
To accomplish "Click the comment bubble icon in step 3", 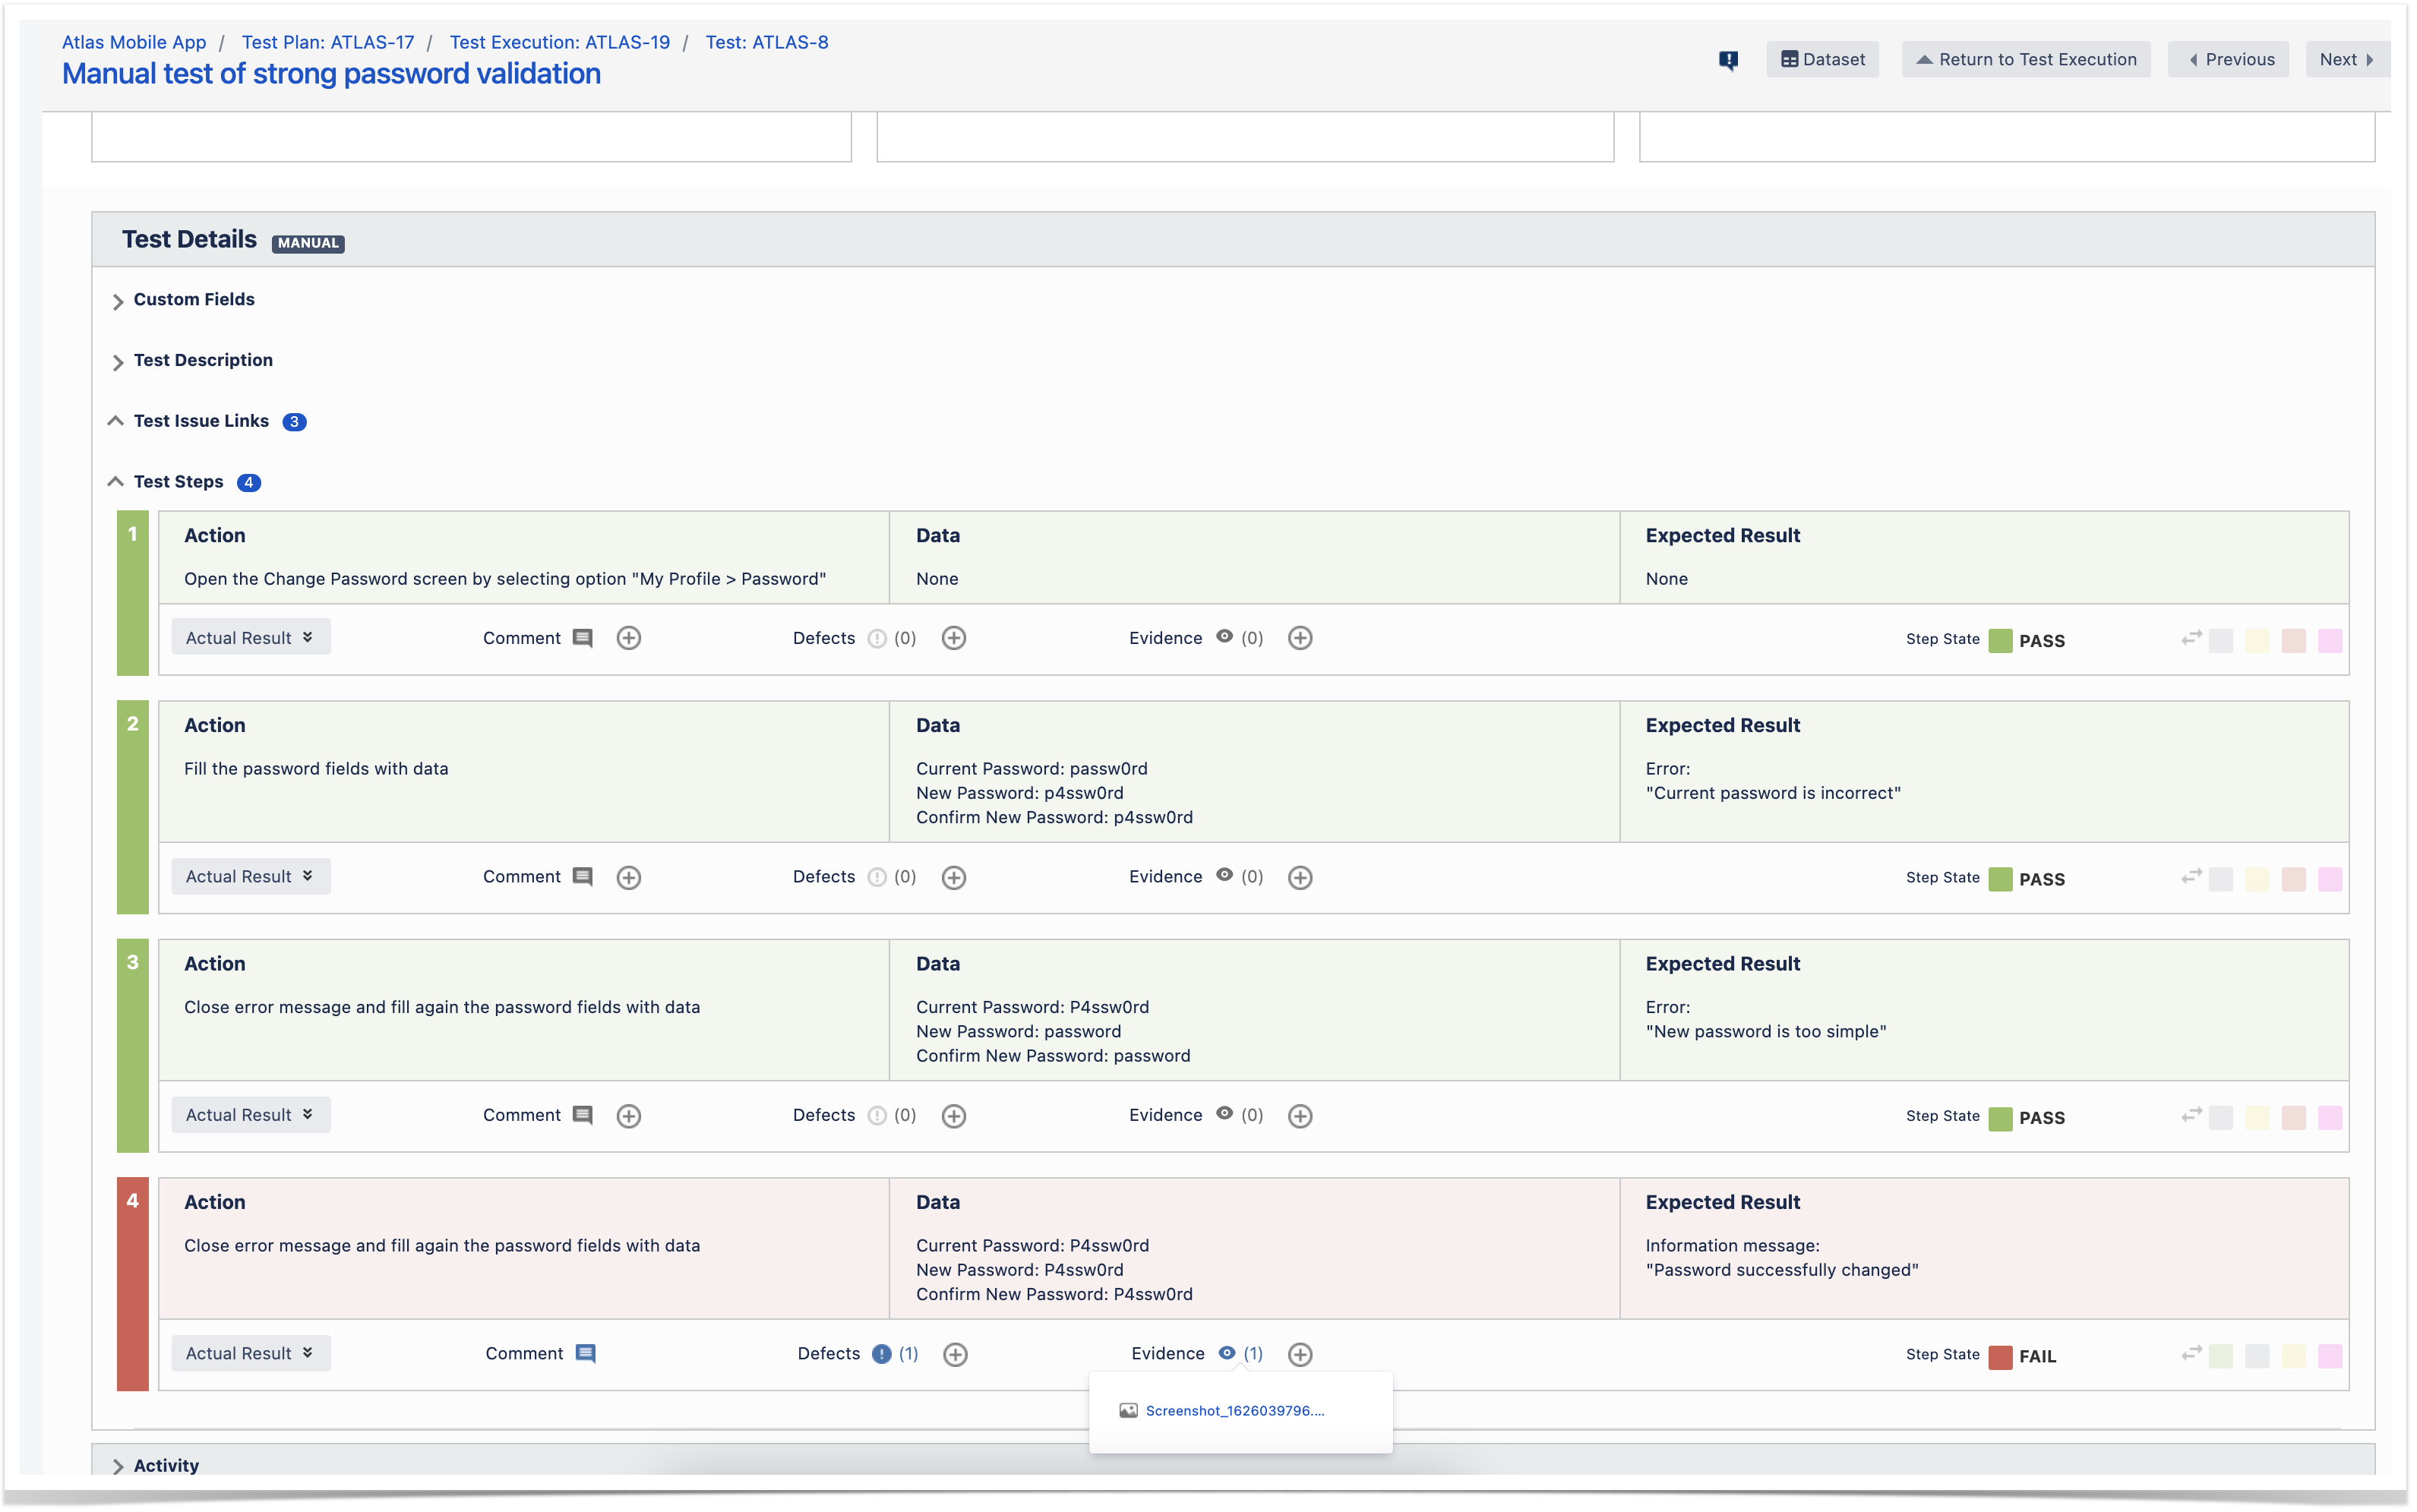I will pos(583,1115).
